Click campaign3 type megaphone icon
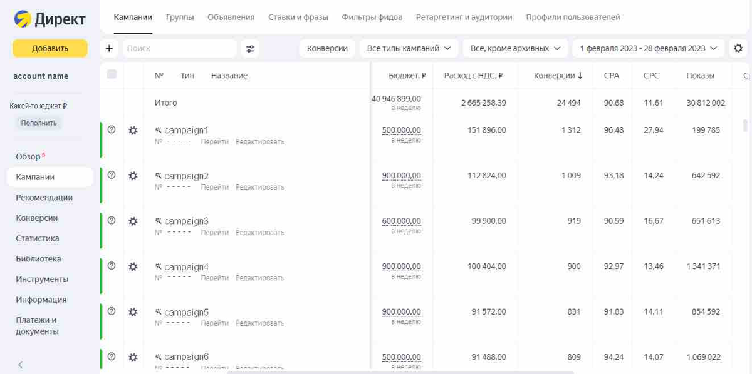752x374 pixels. 159,220
